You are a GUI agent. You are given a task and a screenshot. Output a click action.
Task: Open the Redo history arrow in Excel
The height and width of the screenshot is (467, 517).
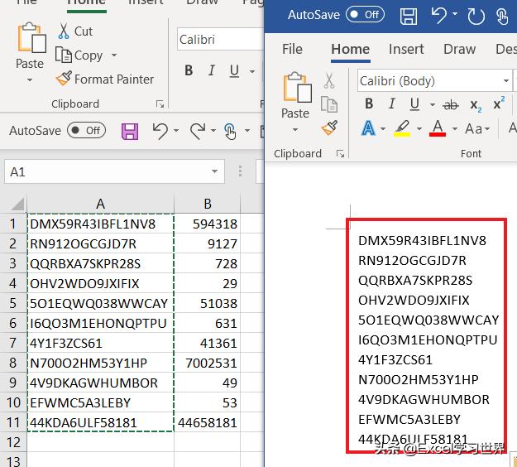pos(213,131)
